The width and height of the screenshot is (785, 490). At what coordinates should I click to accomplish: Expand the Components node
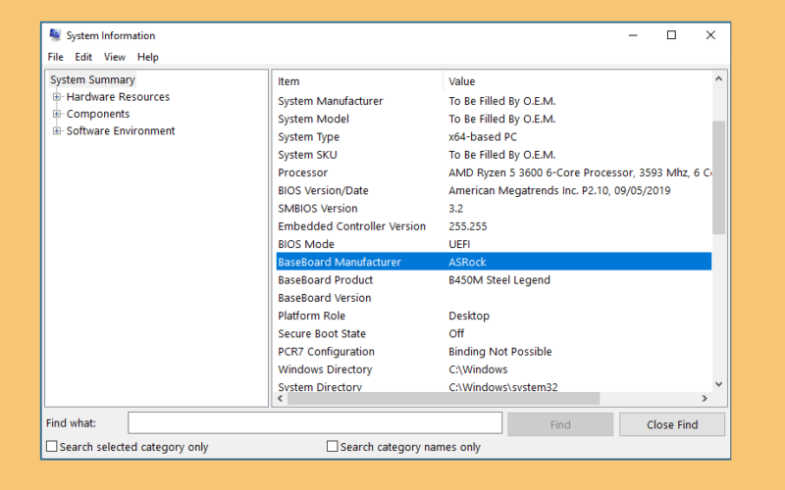(x=57, y=114)
